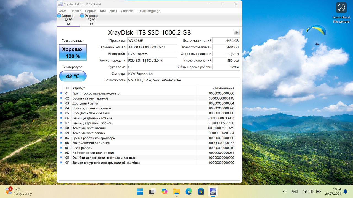Open the notification bell icon

345,191
